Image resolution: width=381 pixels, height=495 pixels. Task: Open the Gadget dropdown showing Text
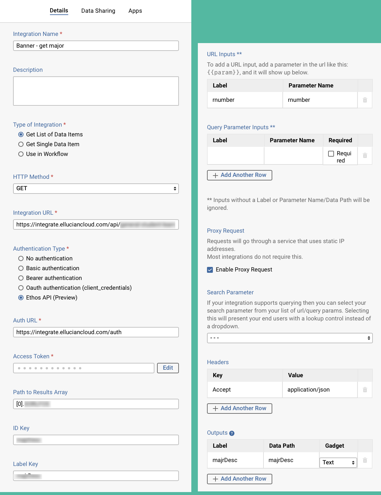click(x=338, y=462)
